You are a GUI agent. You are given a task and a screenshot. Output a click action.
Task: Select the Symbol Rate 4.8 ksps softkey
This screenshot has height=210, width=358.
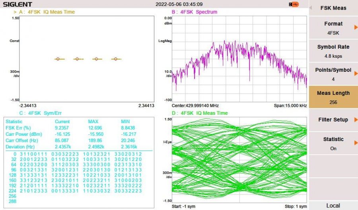click(x=333, y=51)
